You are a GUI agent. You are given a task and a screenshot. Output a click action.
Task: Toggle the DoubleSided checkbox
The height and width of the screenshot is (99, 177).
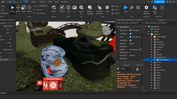pos(131,40)
